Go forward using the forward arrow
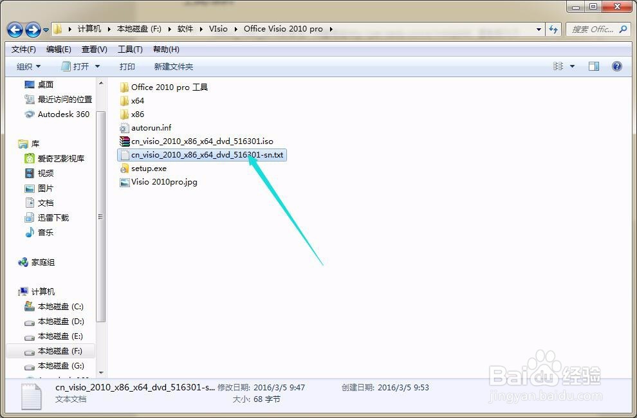Viewport: 637px width, 418px height. pyautogui.click(x=33, y=30)
